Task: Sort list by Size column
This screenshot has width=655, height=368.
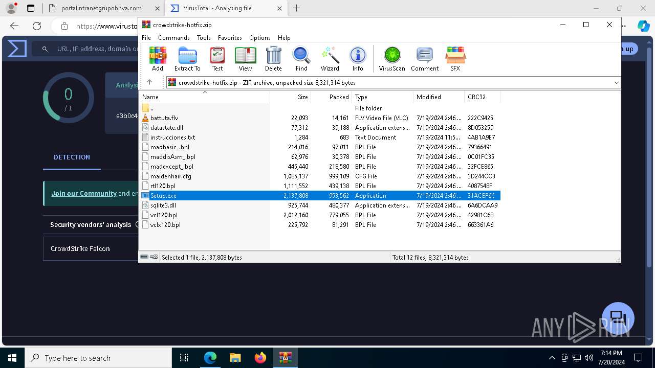Action: (x=291, y=97)
